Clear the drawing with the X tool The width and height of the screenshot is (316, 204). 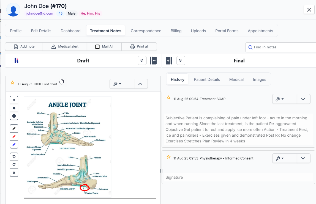click(x=14, y=173)
